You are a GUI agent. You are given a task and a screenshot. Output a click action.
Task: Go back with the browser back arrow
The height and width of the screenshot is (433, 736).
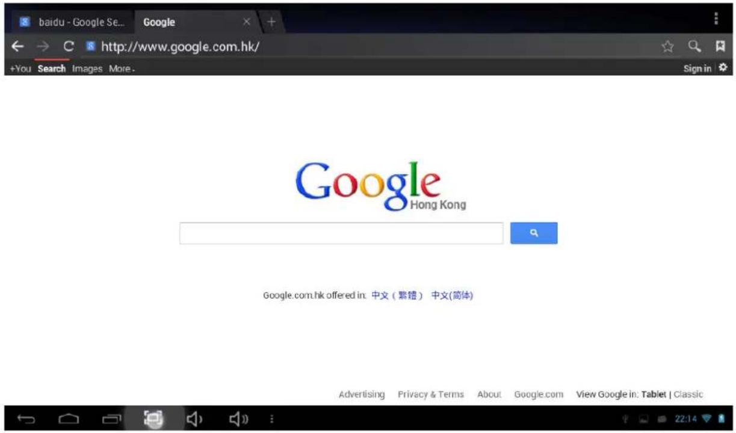pyautogui.click(x=18, y=47)
